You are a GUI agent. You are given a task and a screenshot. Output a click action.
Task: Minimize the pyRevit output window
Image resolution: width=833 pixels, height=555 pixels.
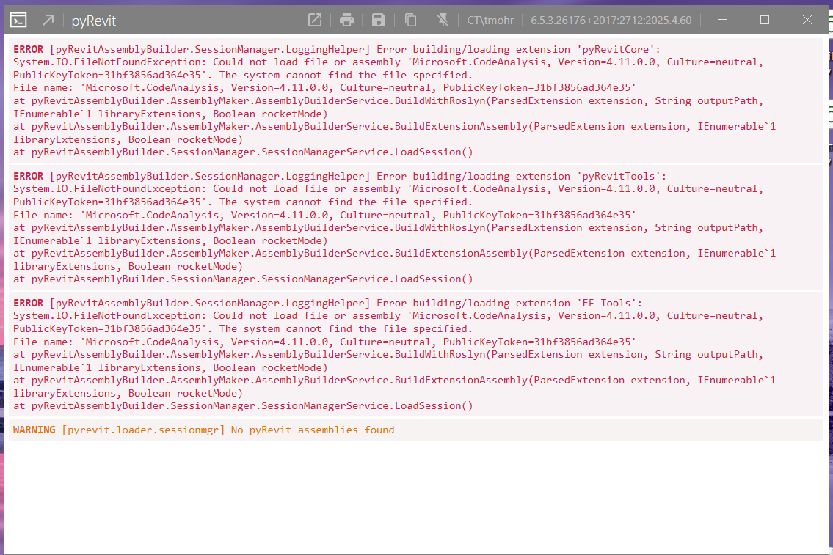pos(722,20)
